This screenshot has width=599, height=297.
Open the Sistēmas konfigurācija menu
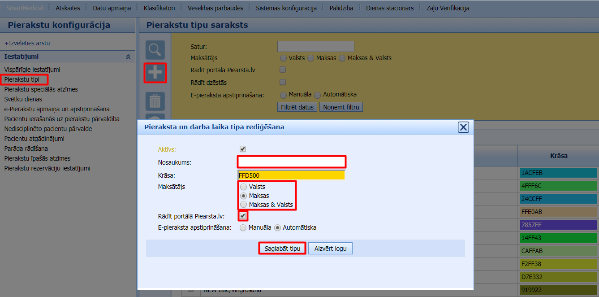coord(286,8)
